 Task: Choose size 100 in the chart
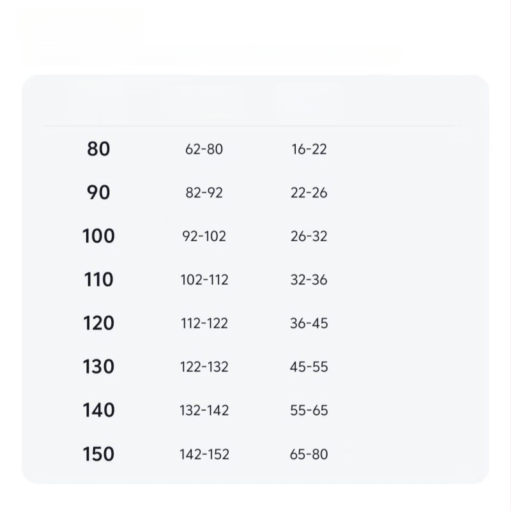(x=98, y=236)
